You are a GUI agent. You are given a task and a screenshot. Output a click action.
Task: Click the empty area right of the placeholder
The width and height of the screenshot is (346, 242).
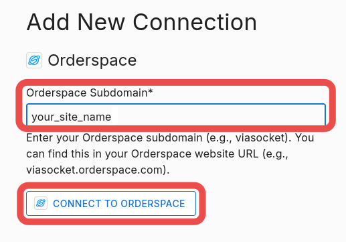220,116
